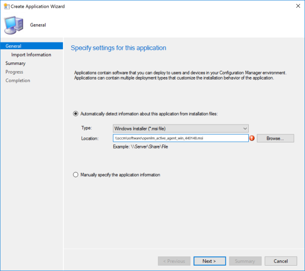Click the Summary button in the bottom bar
305x271 pixels.
coord(245,261)
